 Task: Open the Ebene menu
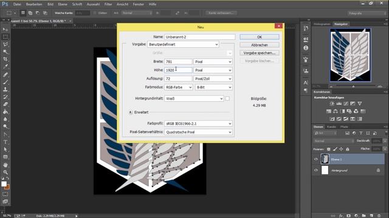pos(63,4)
